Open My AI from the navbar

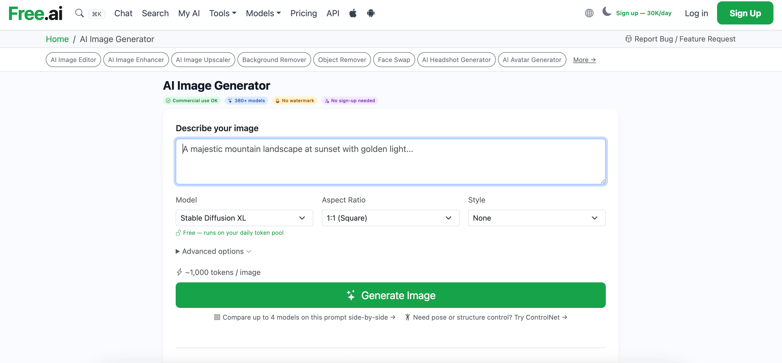(189, 13)
